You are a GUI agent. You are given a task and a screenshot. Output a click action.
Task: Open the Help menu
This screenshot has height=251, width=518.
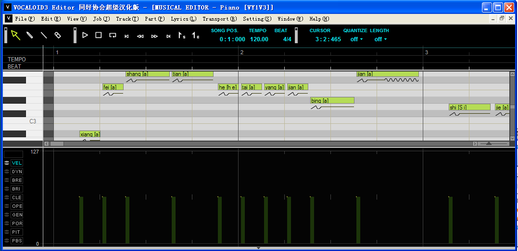319,19
